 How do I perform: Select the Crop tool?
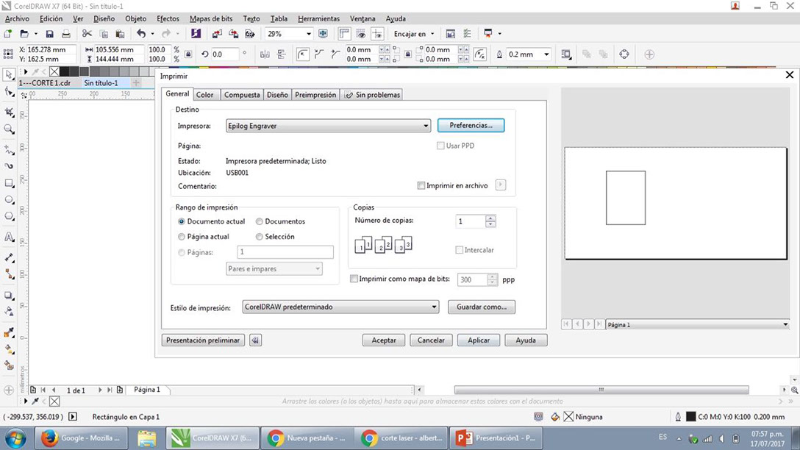coord(9,112)
